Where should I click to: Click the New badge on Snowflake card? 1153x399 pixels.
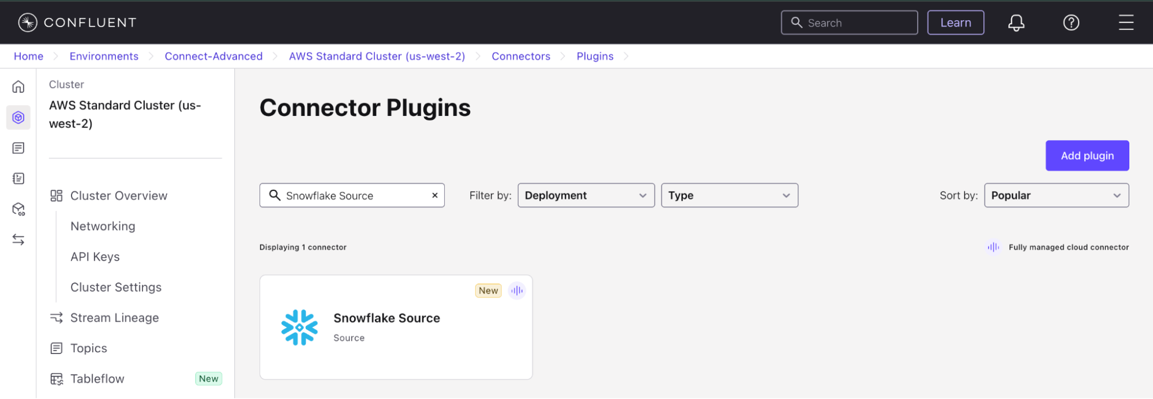pyautogui.click(x=488, y=291)
